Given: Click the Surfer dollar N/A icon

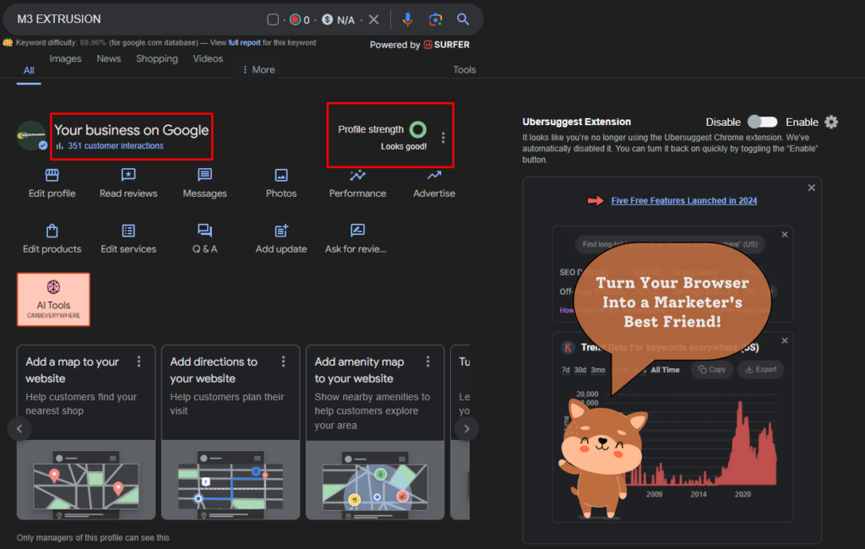Looking at the screenshot, I should click(x=327, y=20).
